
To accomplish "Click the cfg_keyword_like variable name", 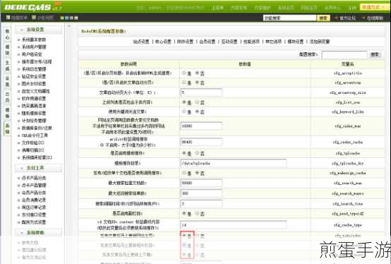I will (x=348, y=112).
